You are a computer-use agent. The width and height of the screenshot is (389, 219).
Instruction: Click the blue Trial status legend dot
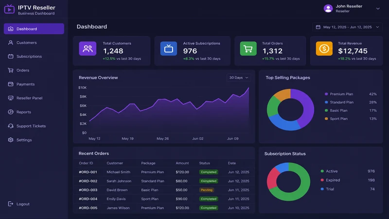(322, 189)
